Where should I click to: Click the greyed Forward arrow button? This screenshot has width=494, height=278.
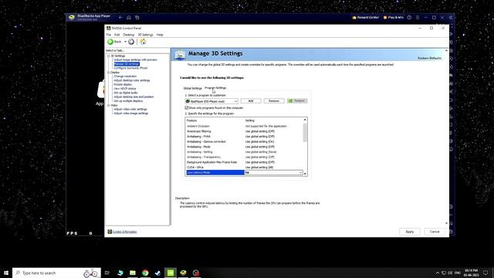click(x=131, y=42)
